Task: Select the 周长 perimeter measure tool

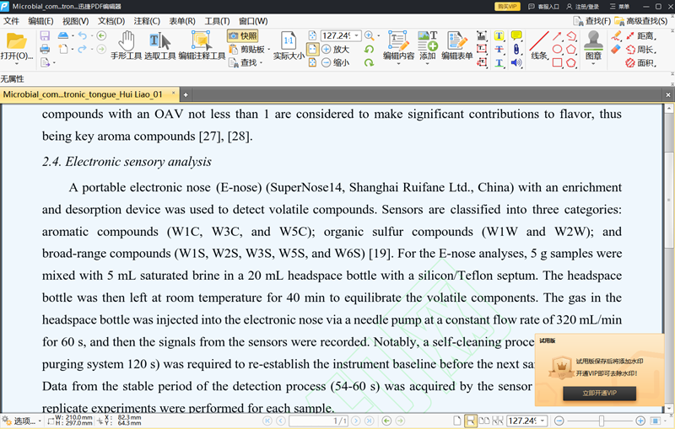Action: [641, 50]
